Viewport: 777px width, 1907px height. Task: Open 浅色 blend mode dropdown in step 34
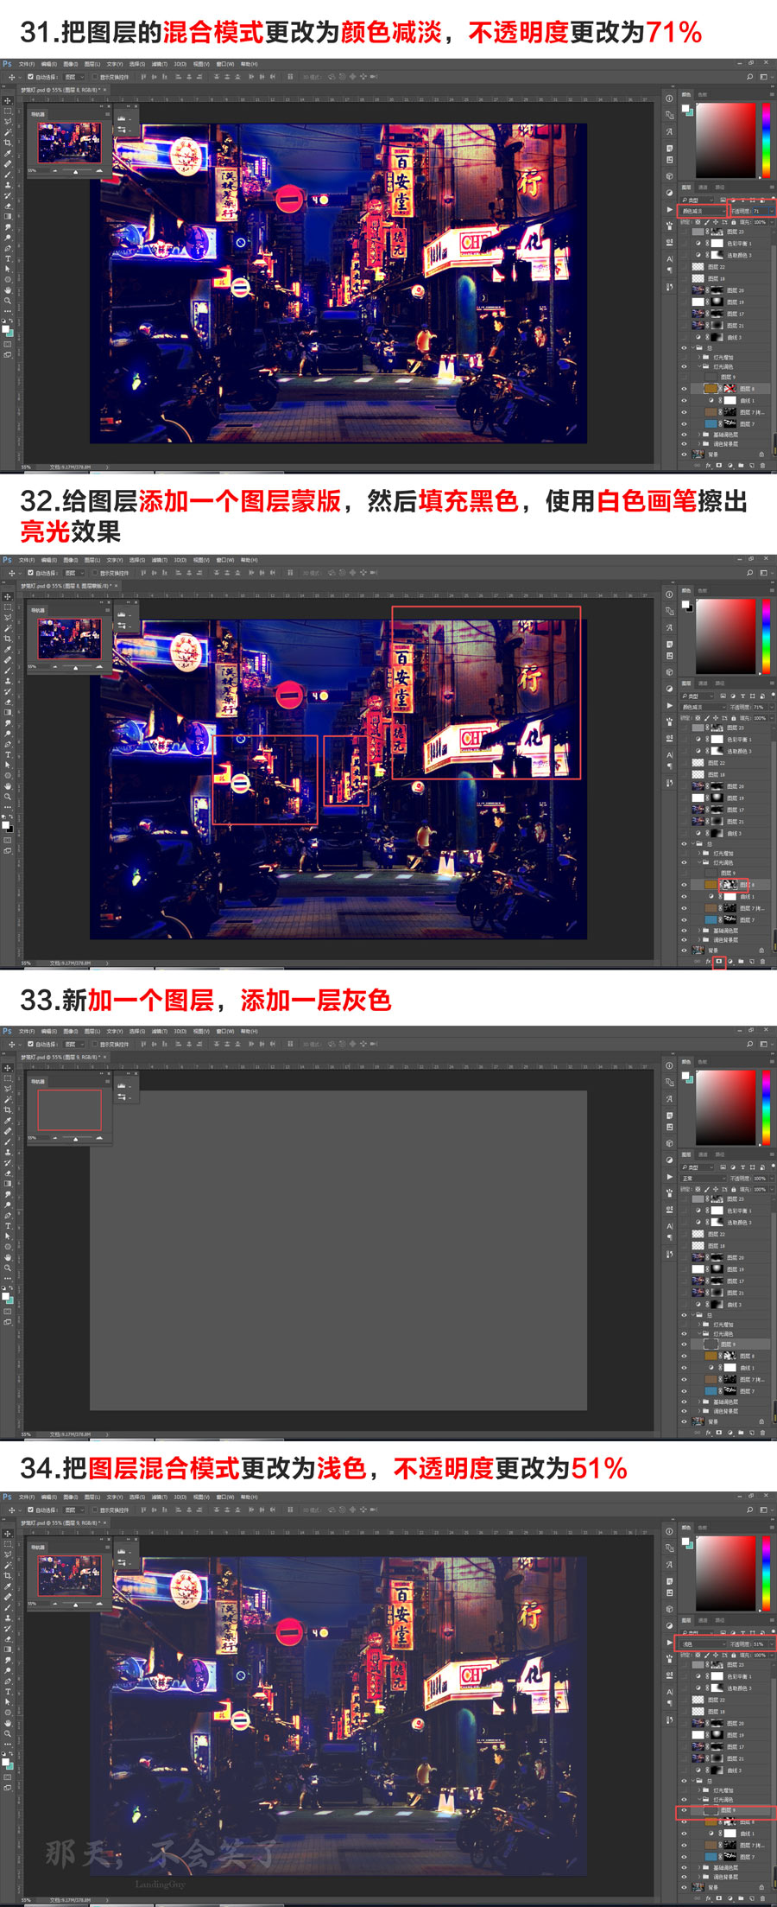[x=703, y=1643]
